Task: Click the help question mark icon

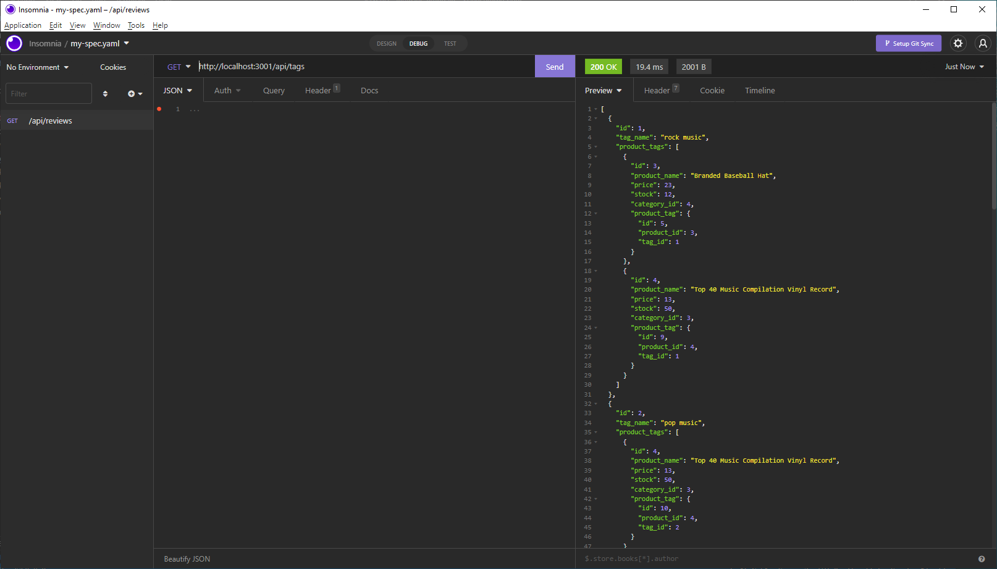Action: tap(982, 559)
